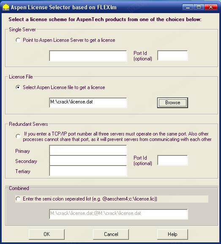Click the license file path field
The height and width of the screenshot is (244, 221).
click(88, 103)
